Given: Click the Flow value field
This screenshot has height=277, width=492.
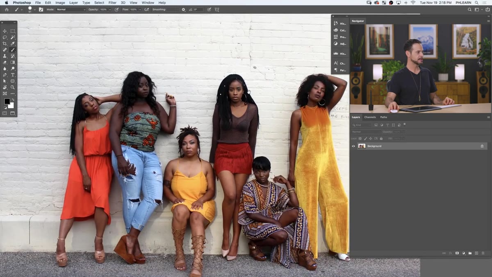Looking at the screenshot, I should [133, 9].
